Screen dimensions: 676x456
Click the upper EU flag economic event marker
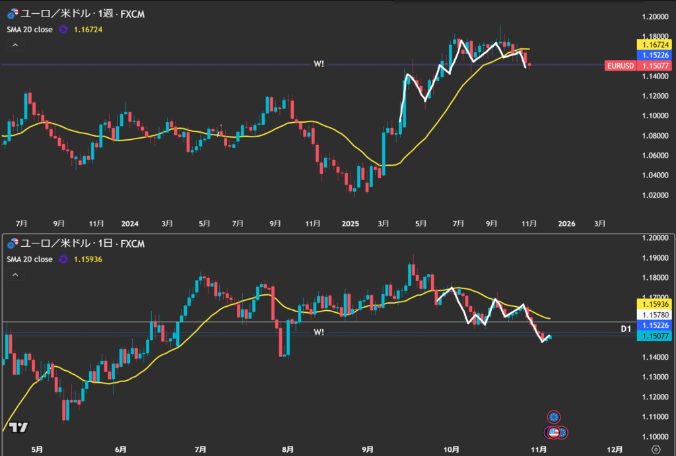click(554, 416)
